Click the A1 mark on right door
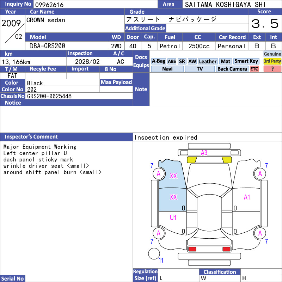This screenshot has height=282, width=282. tap(247, 197)
